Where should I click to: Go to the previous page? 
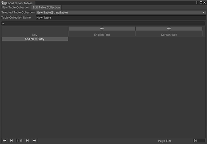click(11, 140)
